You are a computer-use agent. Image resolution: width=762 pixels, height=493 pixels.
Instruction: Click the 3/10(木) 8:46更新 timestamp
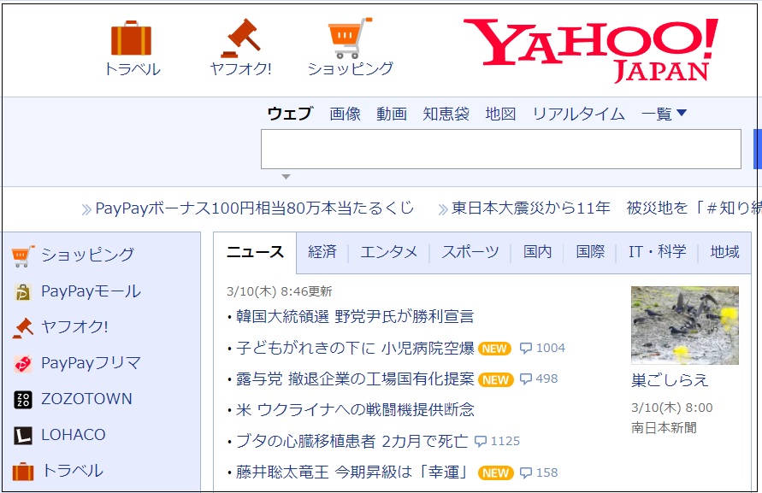(x=280, y=291)
